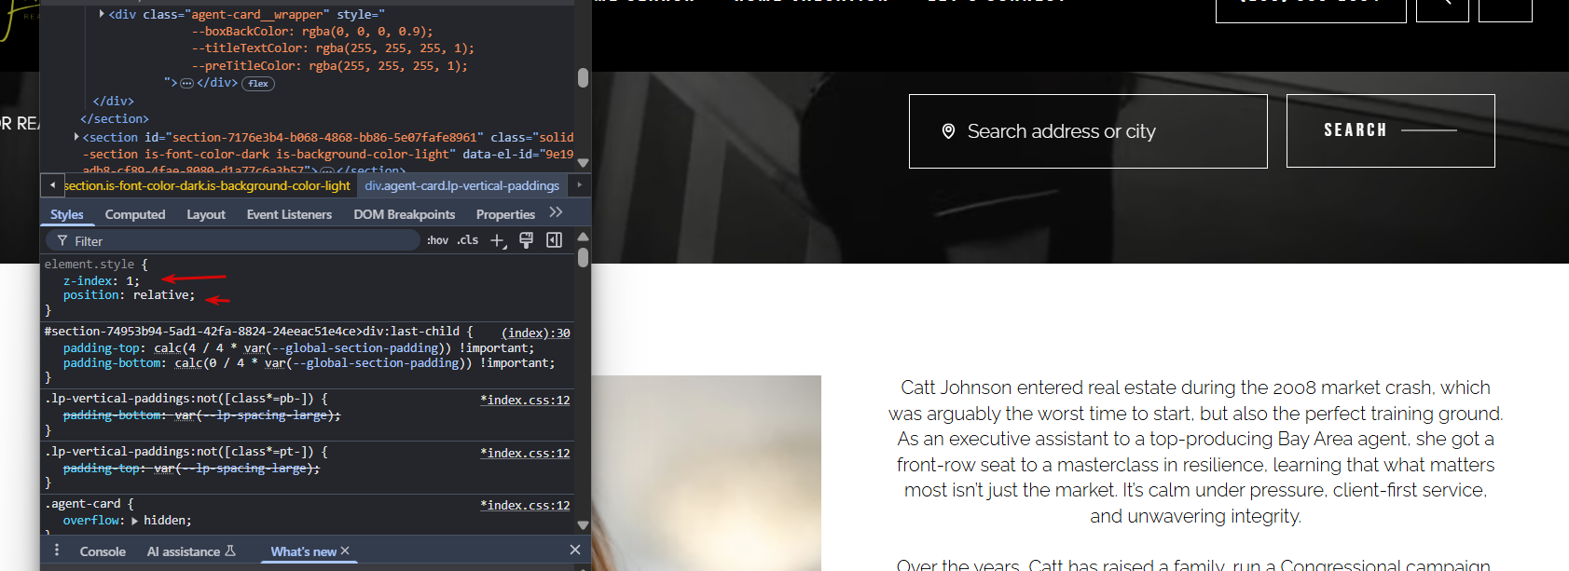Click the #section-74953b94 selector text
The image size is (1569, 571).
pos(252,332)
